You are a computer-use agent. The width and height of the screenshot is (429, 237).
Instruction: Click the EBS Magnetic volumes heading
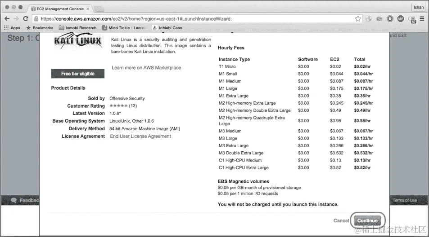click(x=243, y=181)
